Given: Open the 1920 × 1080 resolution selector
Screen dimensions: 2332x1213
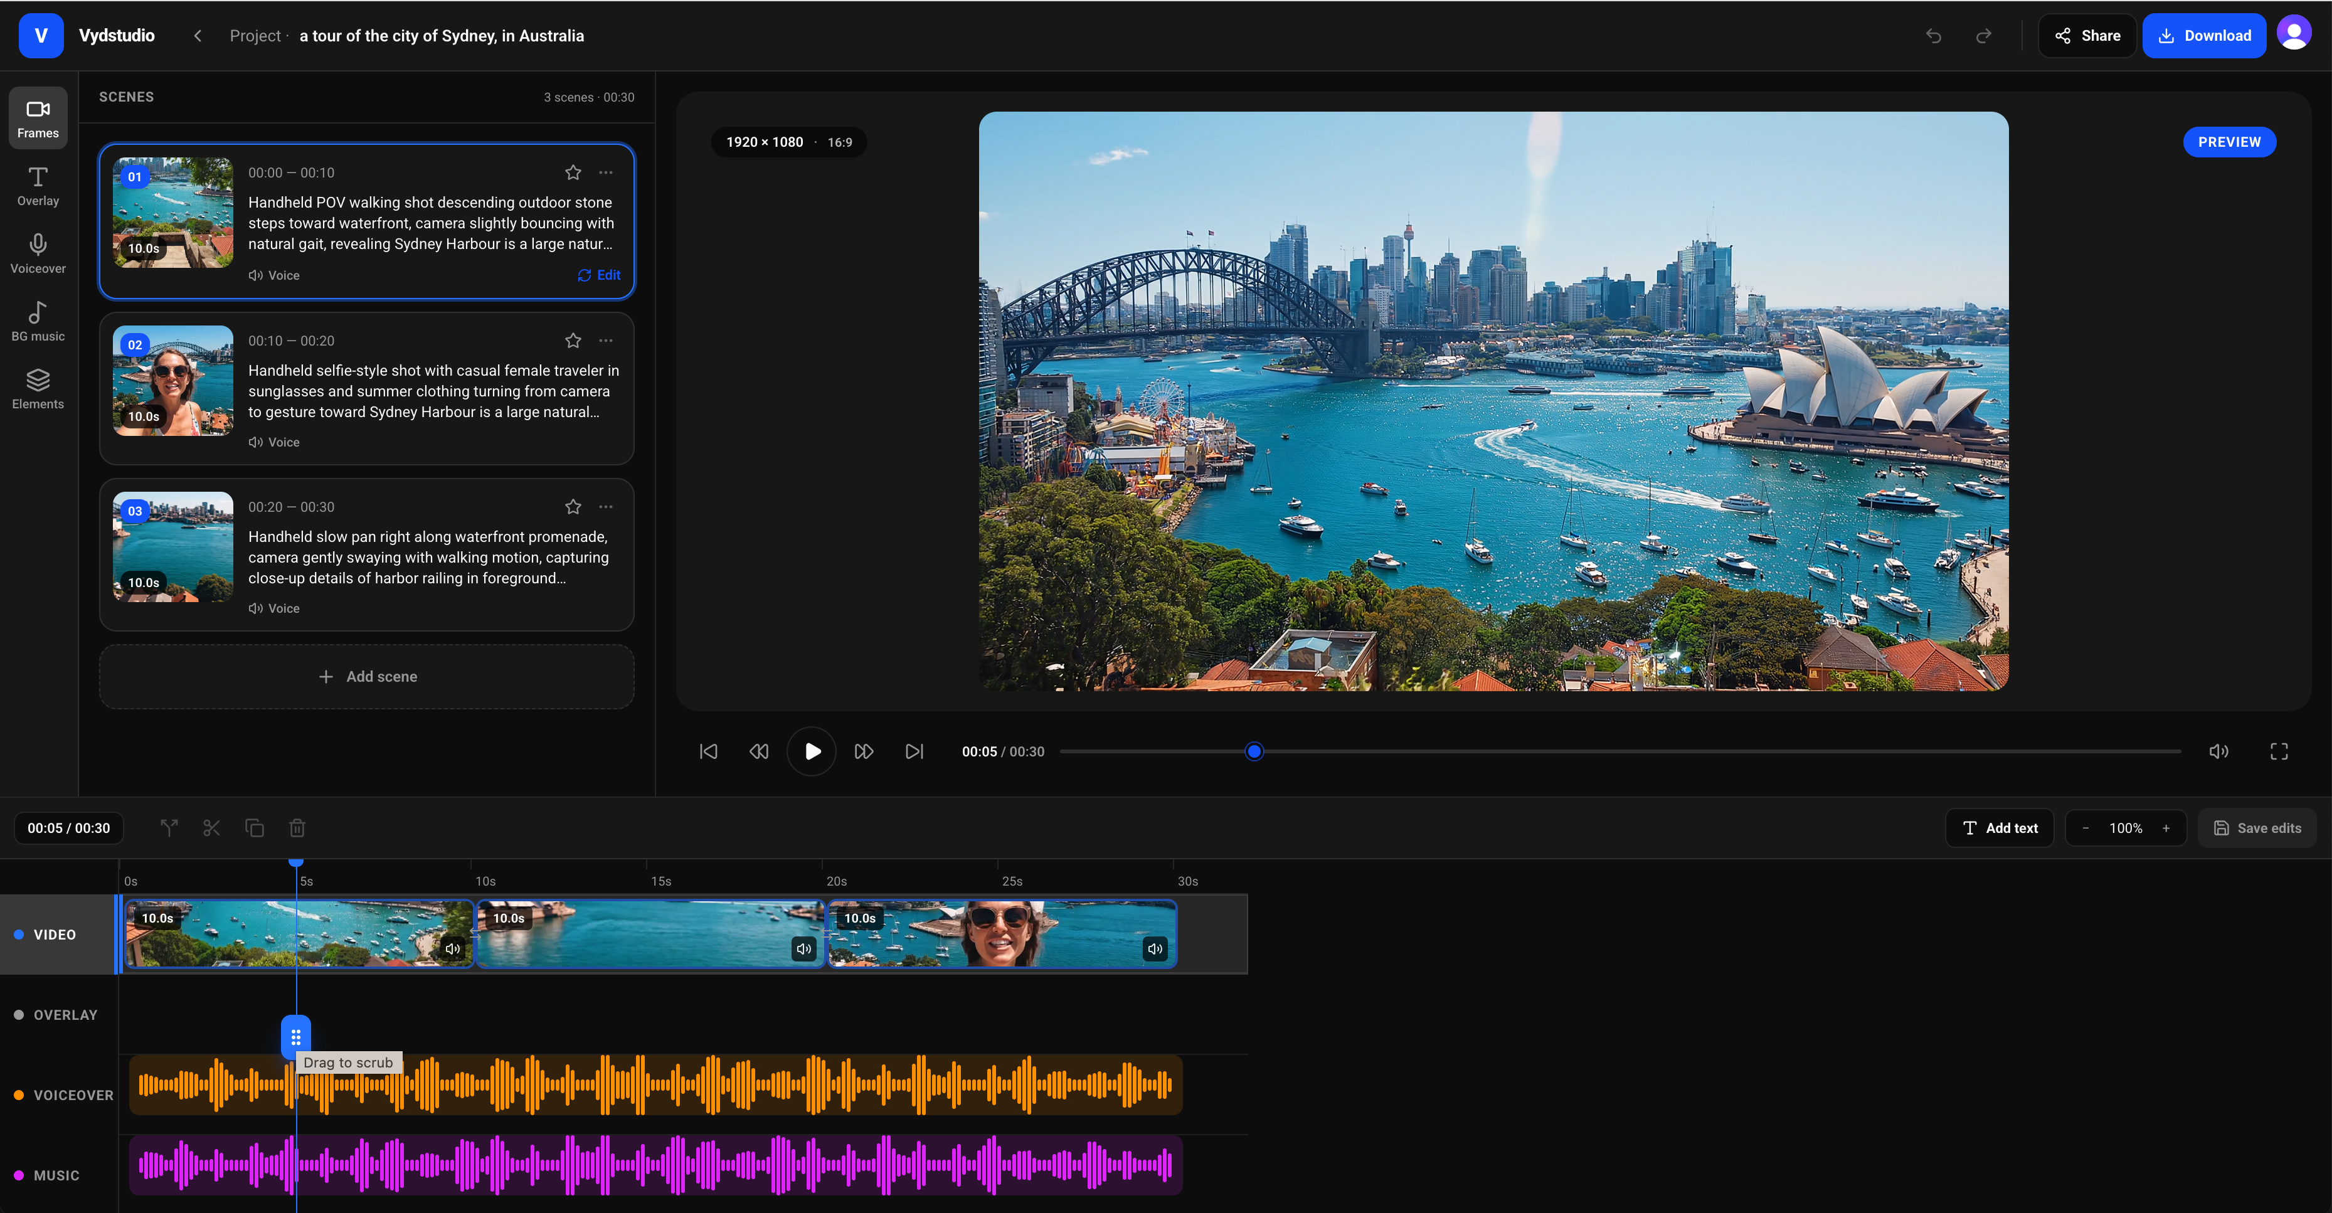Looking at the screenshot, I should (788, 142).
